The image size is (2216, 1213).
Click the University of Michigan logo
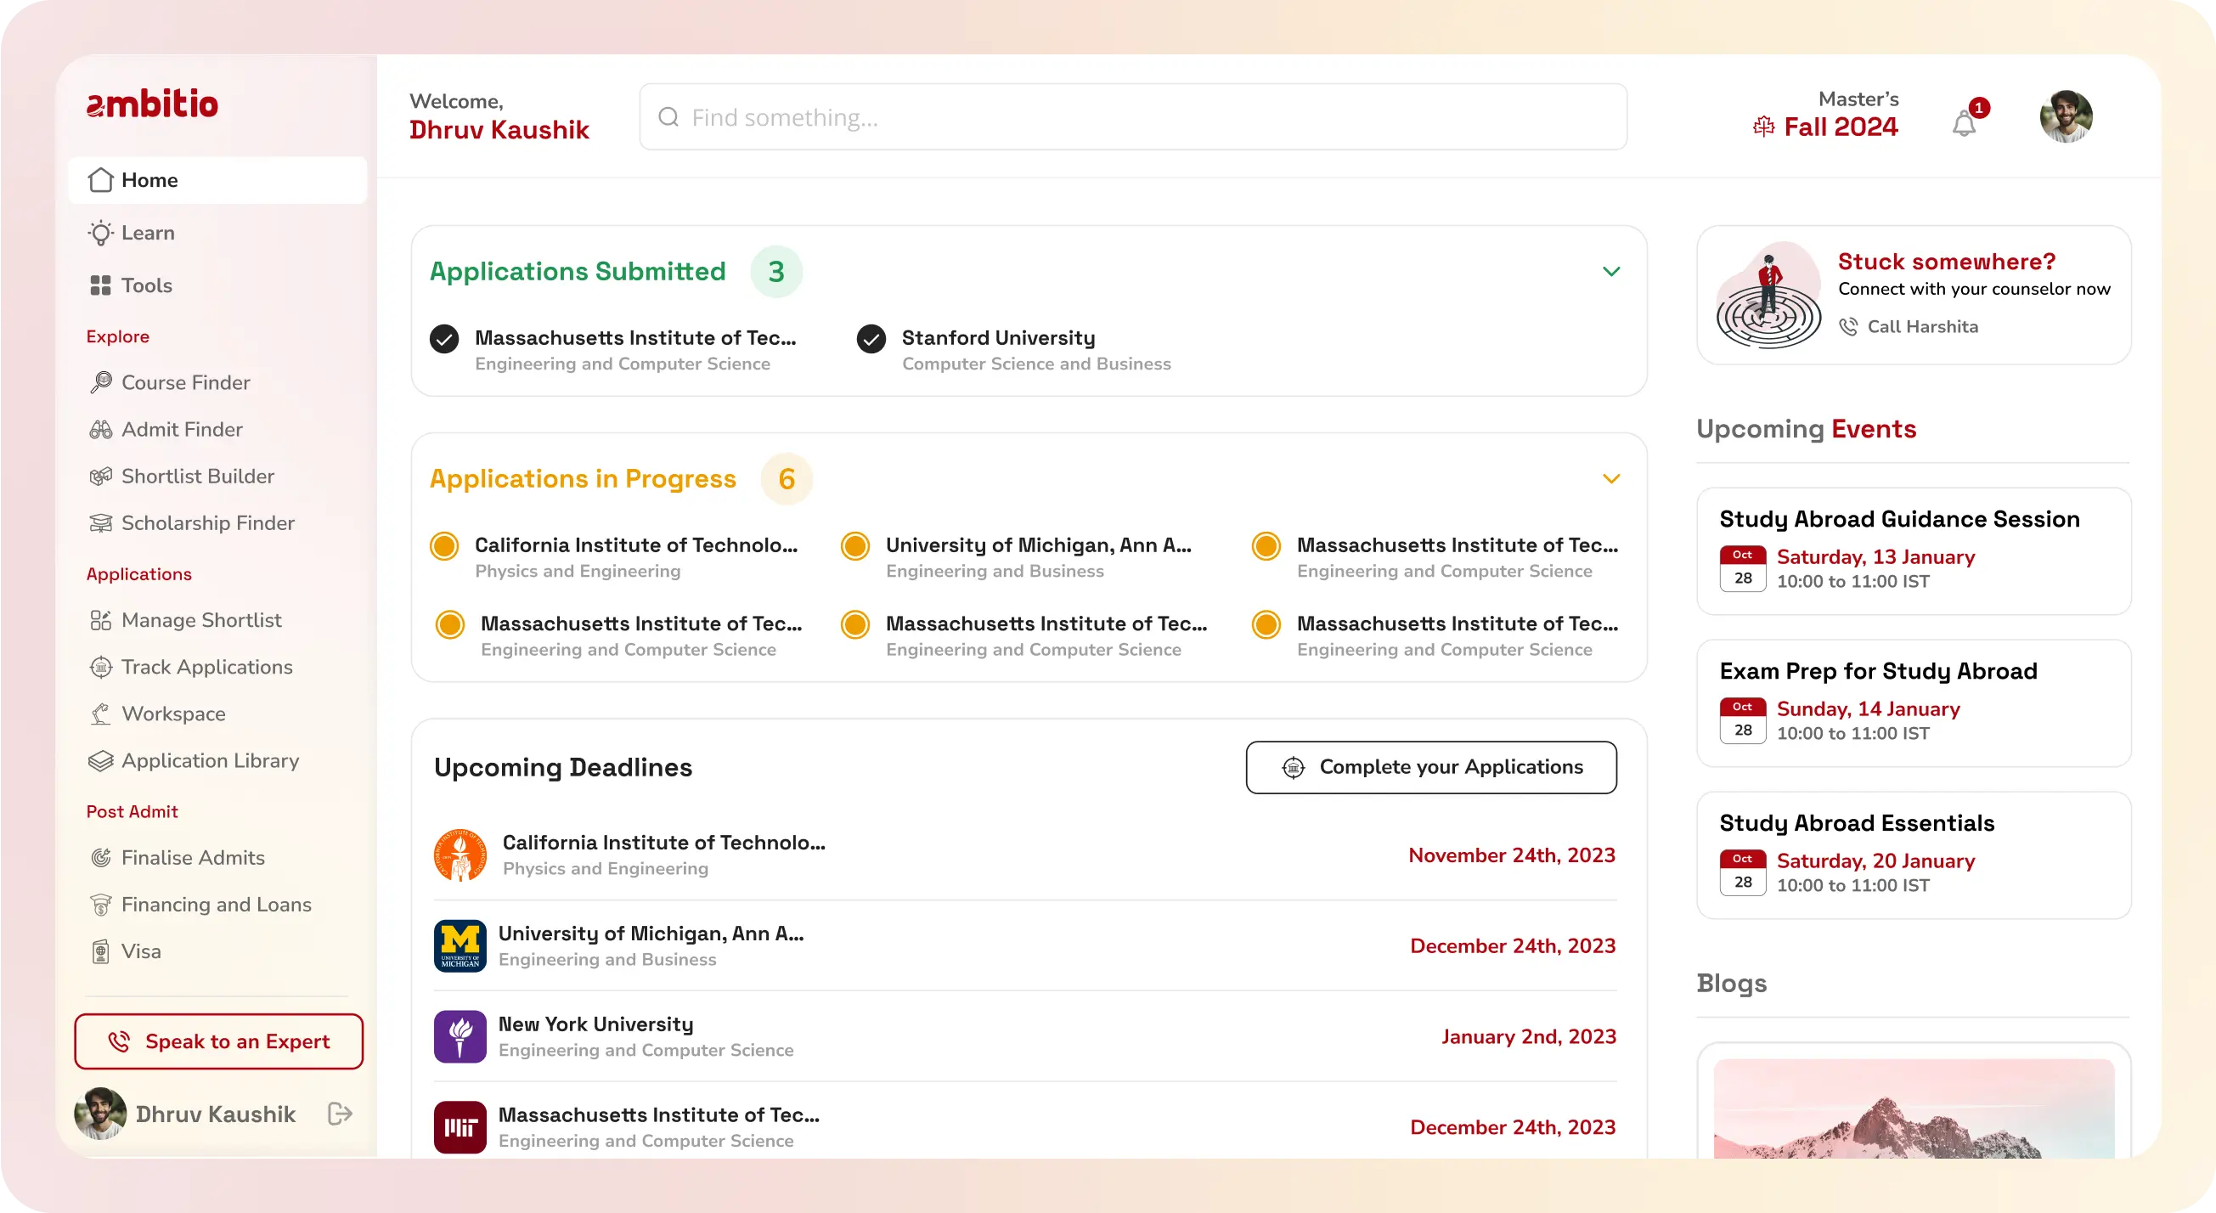click(460, 945)
